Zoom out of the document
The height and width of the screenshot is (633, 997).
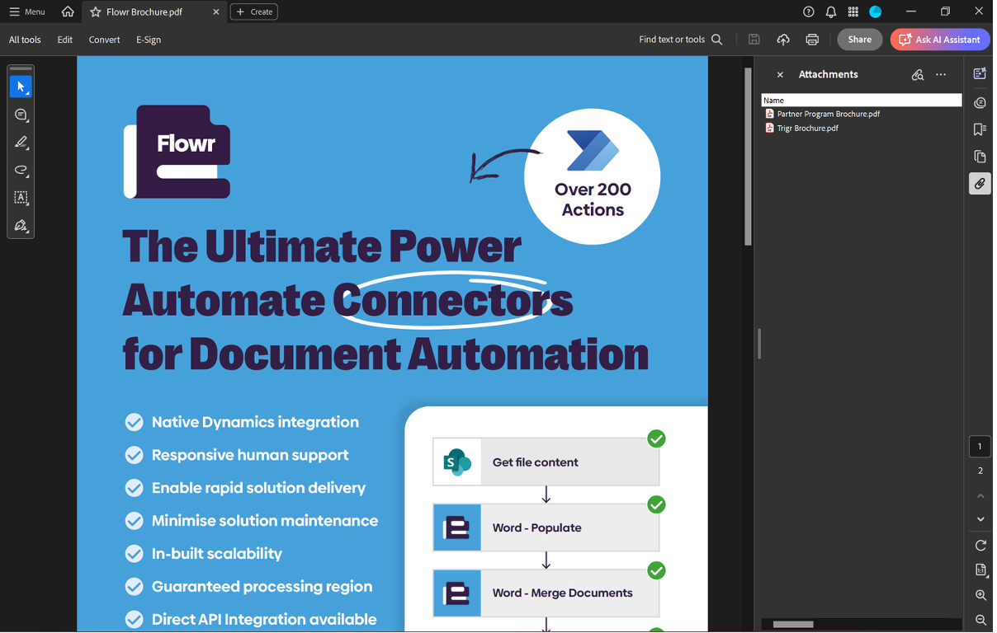980,620
